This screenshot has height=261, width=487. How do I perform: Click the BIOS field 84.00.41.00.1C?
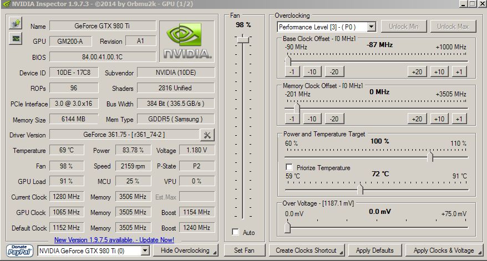point(103,57)
